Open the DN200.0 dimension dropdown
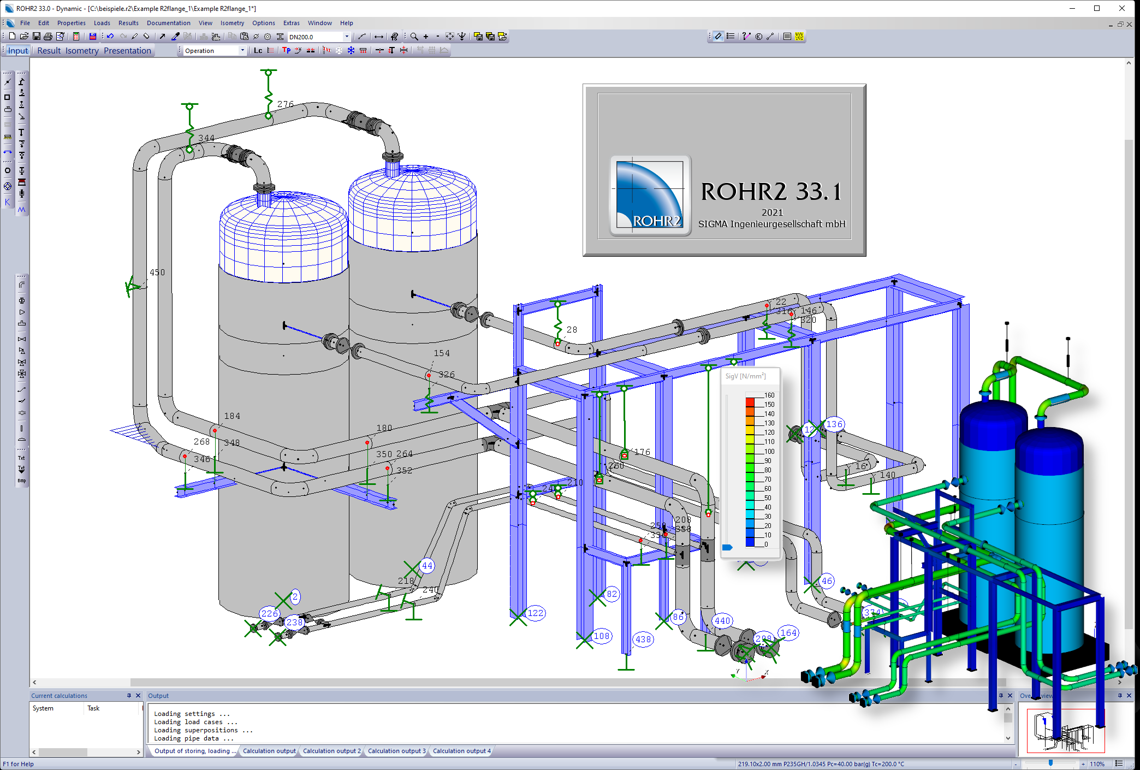Image resolution: width=1140 pixels, height=770 pixels. 347,37
